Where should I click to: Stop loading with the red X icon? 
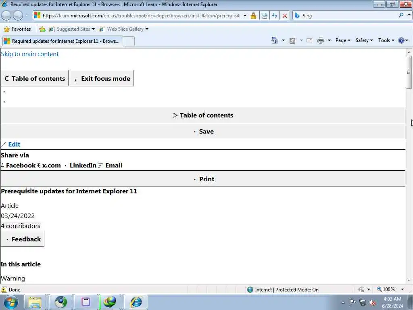click(285, 16)
